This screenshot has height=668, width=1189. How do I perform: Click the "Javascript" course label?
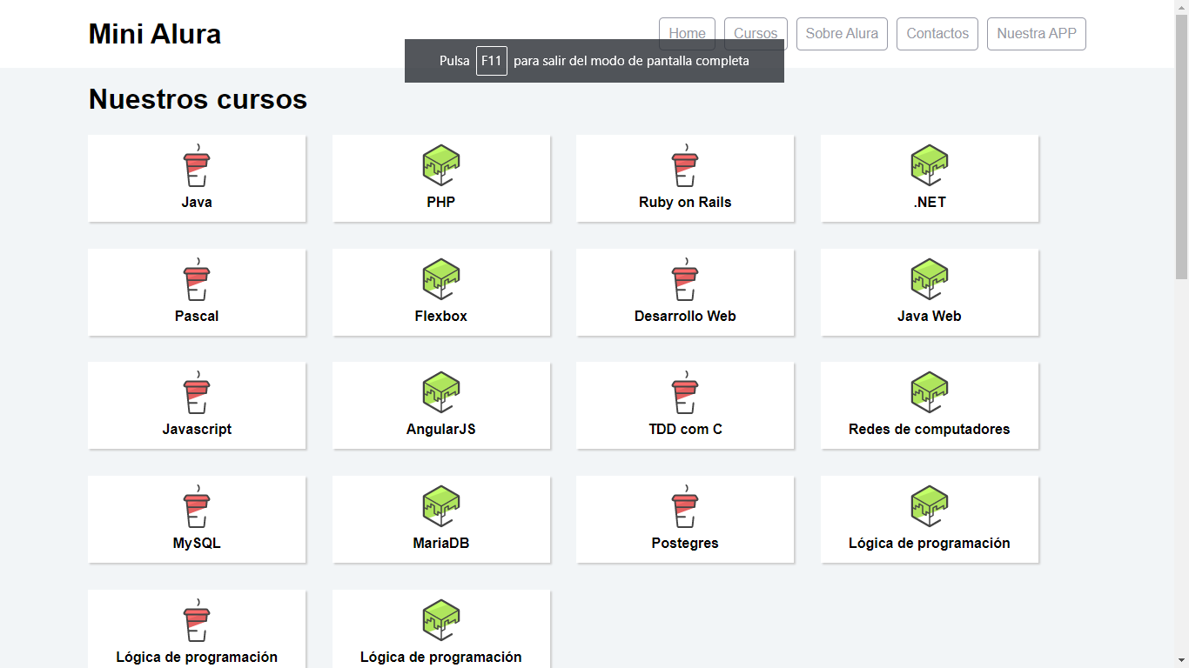197,429
